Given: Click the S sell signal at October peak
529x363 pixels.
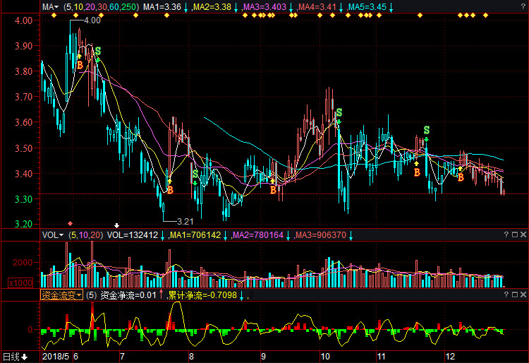Looking at the screenshot, I should 339,112.
